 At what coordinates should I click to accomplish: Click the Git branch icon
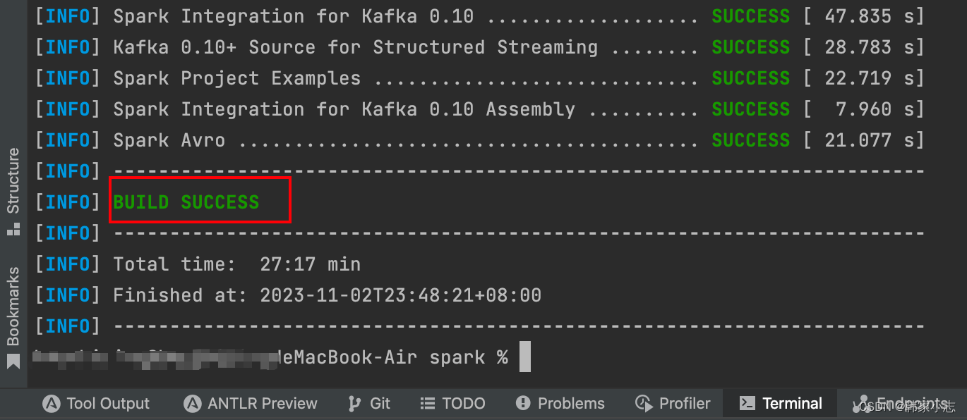[x=355, y=403]
